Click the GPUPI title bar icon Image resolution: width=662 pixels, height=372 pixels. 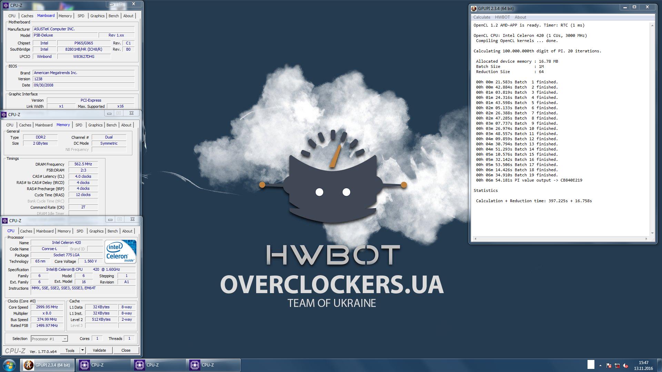[474, 8]
